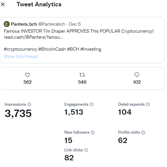Screen dimensions: 167x167
Task: Click the reply speech bubble icon
Action: (137, 75)
